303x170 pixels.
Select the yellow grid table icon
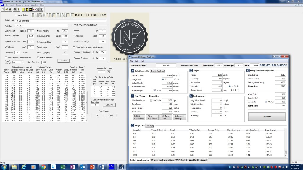coord(23,9)
